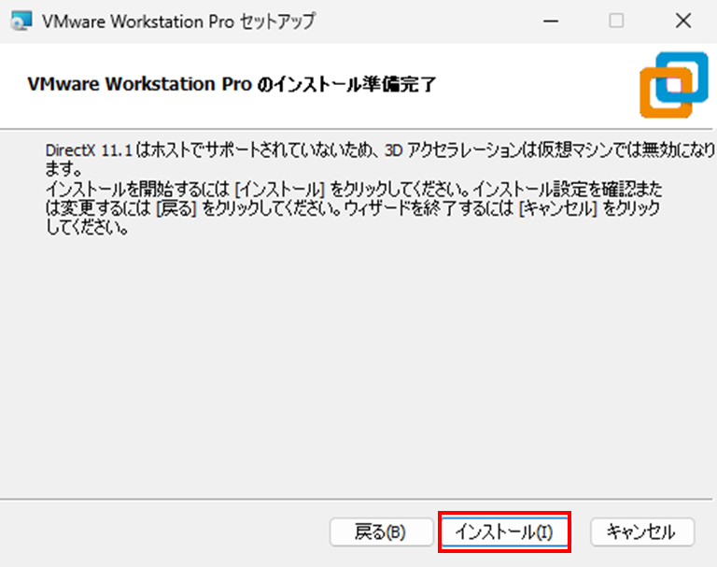This screenshot has width=717, height=567.
Task: Close the setup wizard with the X
Action: click(682, 21)
